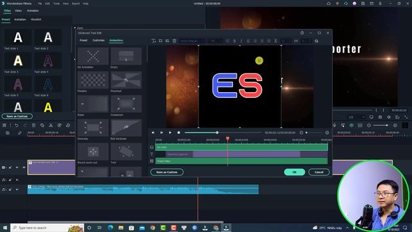Toggle bold in text edit toolbar
Image resolution: width=412 pixels, height=232 pixels.
tap(234, 41)
